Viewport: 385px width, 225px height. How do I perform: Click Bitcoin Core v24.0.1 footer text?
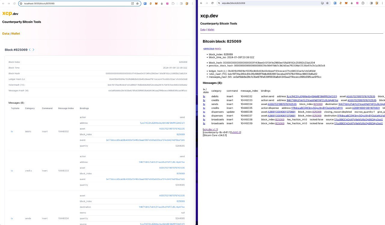pyautogui.click(x=215, y=135)
